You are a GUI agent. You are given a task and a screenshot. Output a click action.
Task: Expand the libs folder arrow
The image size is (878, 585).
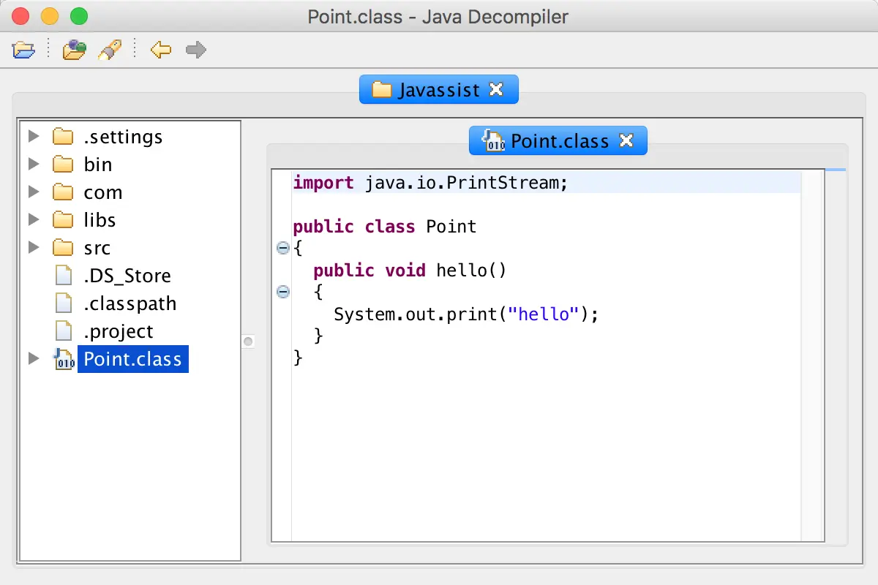33,220
